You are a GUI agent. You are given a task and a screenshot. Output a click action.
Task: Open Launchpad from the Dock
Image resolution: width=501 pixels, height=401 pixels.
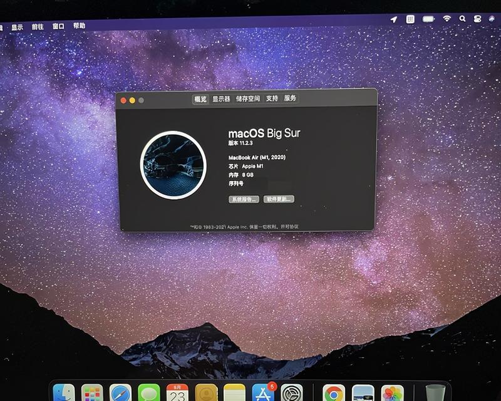click(92, 393)
